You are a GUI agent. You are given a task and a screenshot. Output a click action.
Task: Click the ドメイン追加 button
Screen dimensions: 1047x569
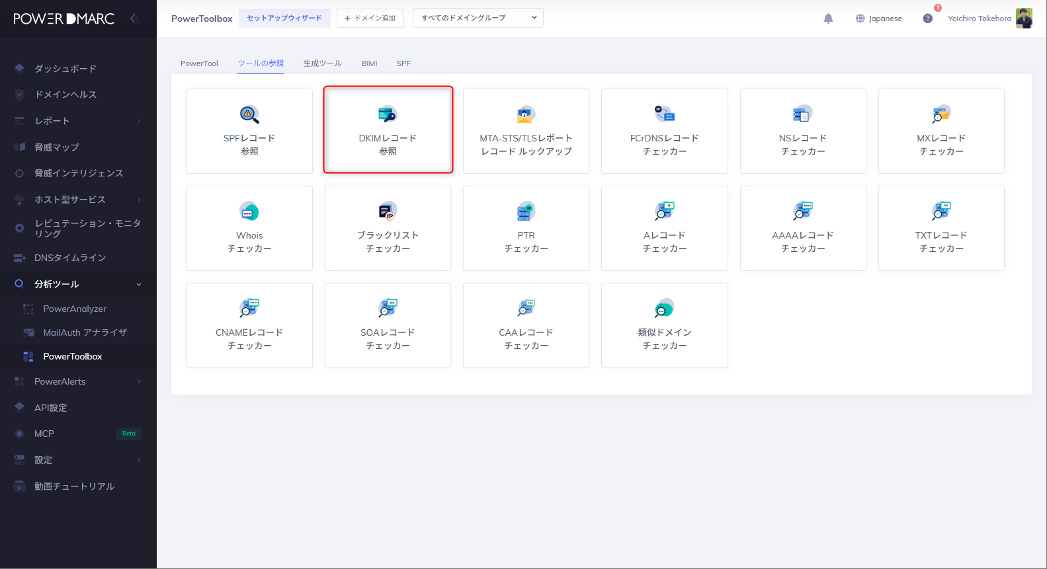coord(370,18)
